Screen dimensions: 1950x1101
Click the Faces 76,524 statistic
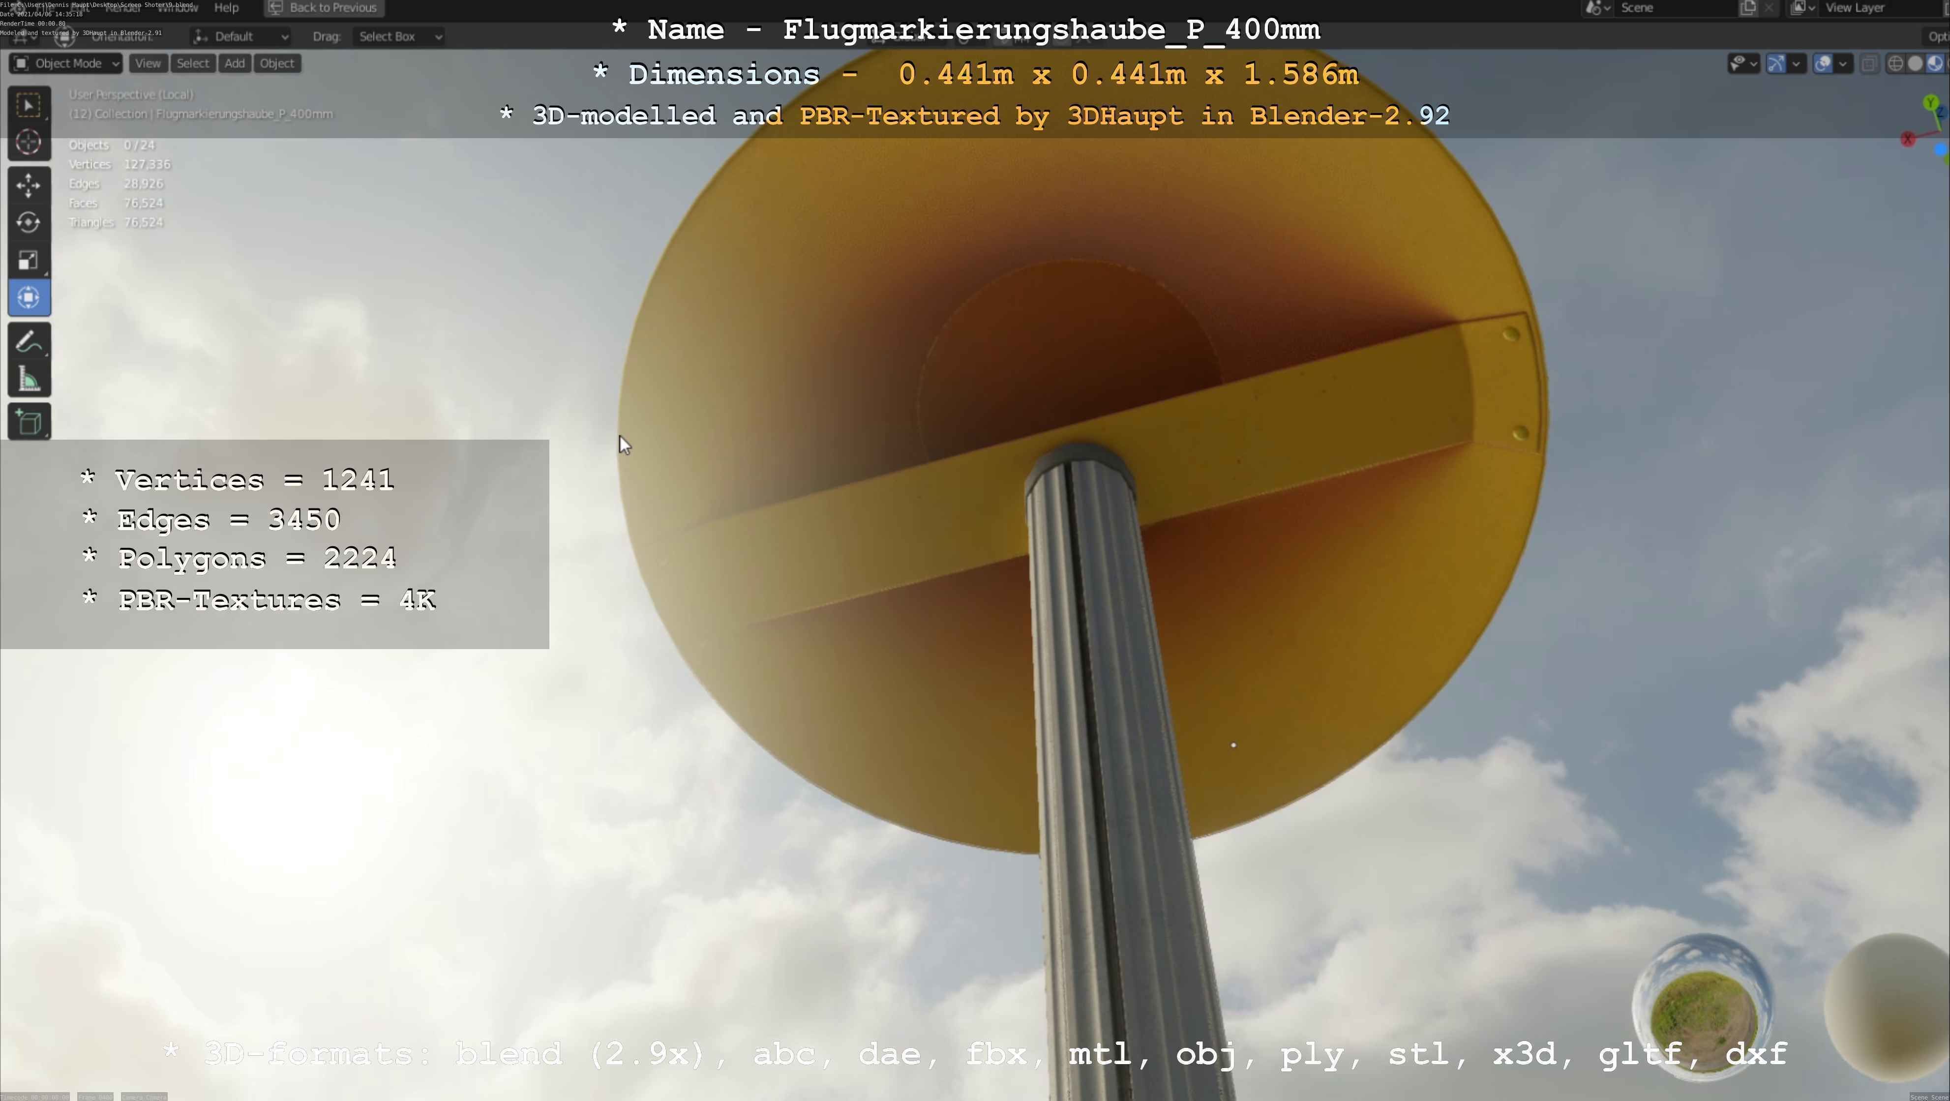point(116,203)
